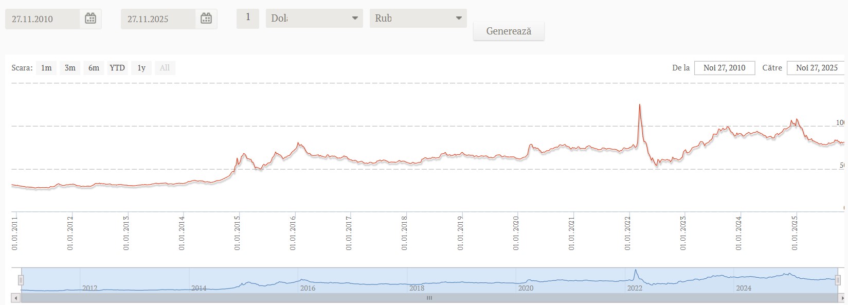The image size is (848, 305).
Task: Grab the right range handle of navigator
Action: click(x=838, y=280)
